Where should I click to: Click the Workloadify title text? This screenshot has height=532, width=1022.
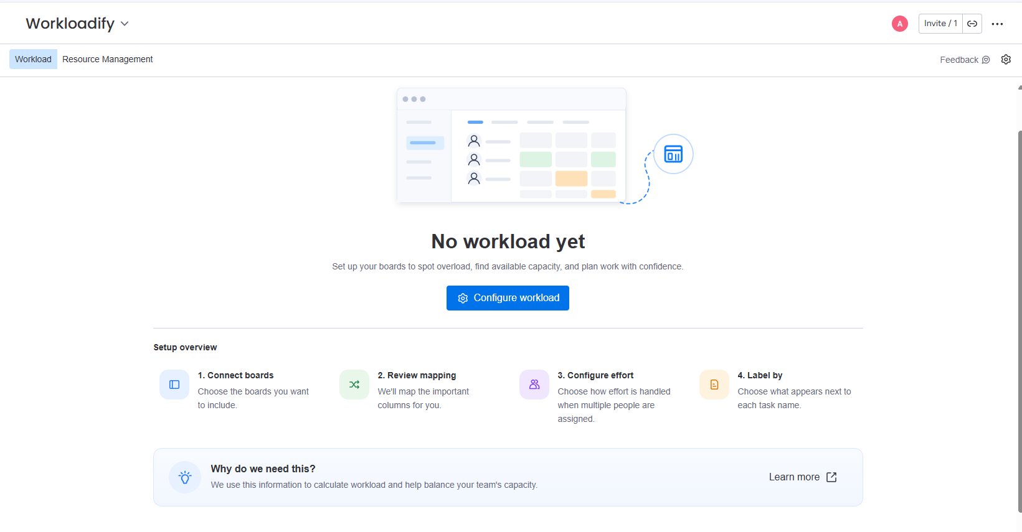pyautogui.click(x=70, y=24)
